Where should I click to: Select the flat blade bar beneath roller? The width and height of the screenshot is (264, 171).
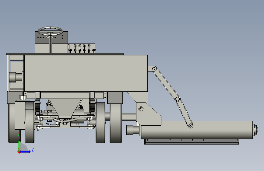coord(192,142)
